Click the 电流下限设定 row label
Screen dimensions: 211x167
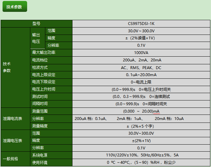(x=44, y=82)
